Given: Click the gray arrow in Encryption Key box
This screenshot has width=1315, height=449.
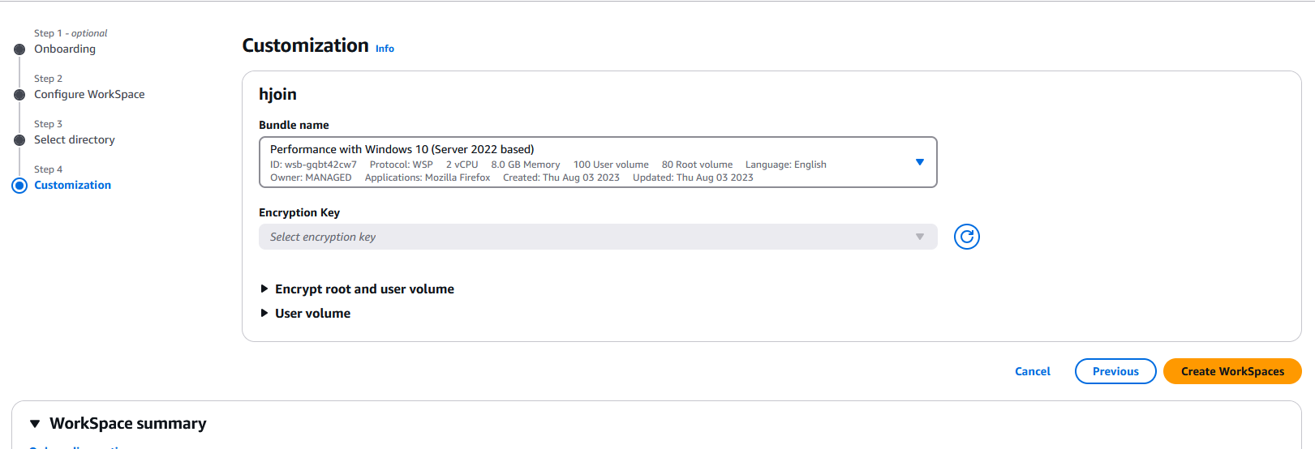Looking at the screenshot, I should (x=919, y=237).
